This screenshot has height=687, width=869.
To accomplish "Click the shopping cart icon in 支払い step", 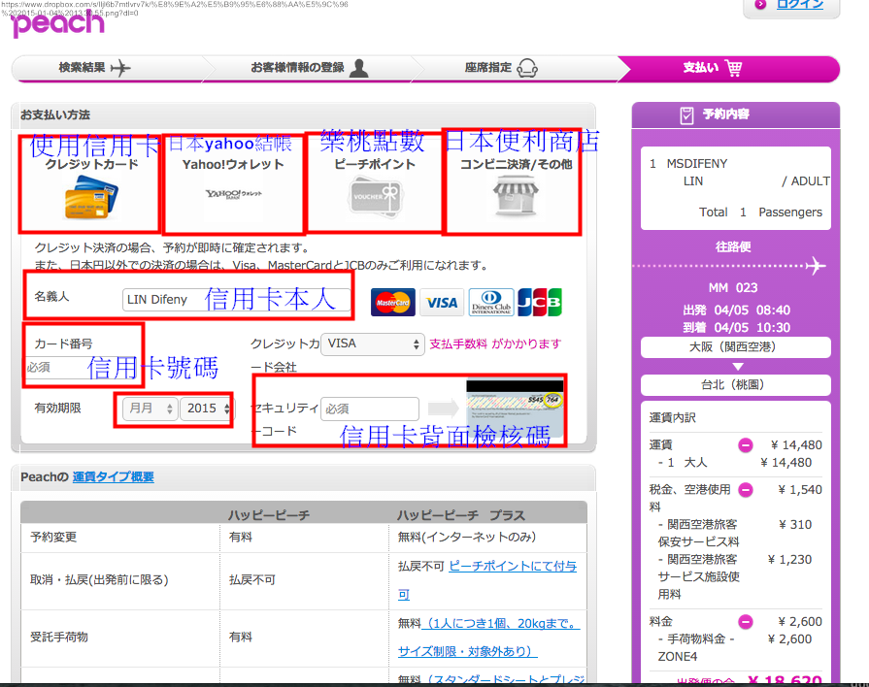I will coord(734,68).
